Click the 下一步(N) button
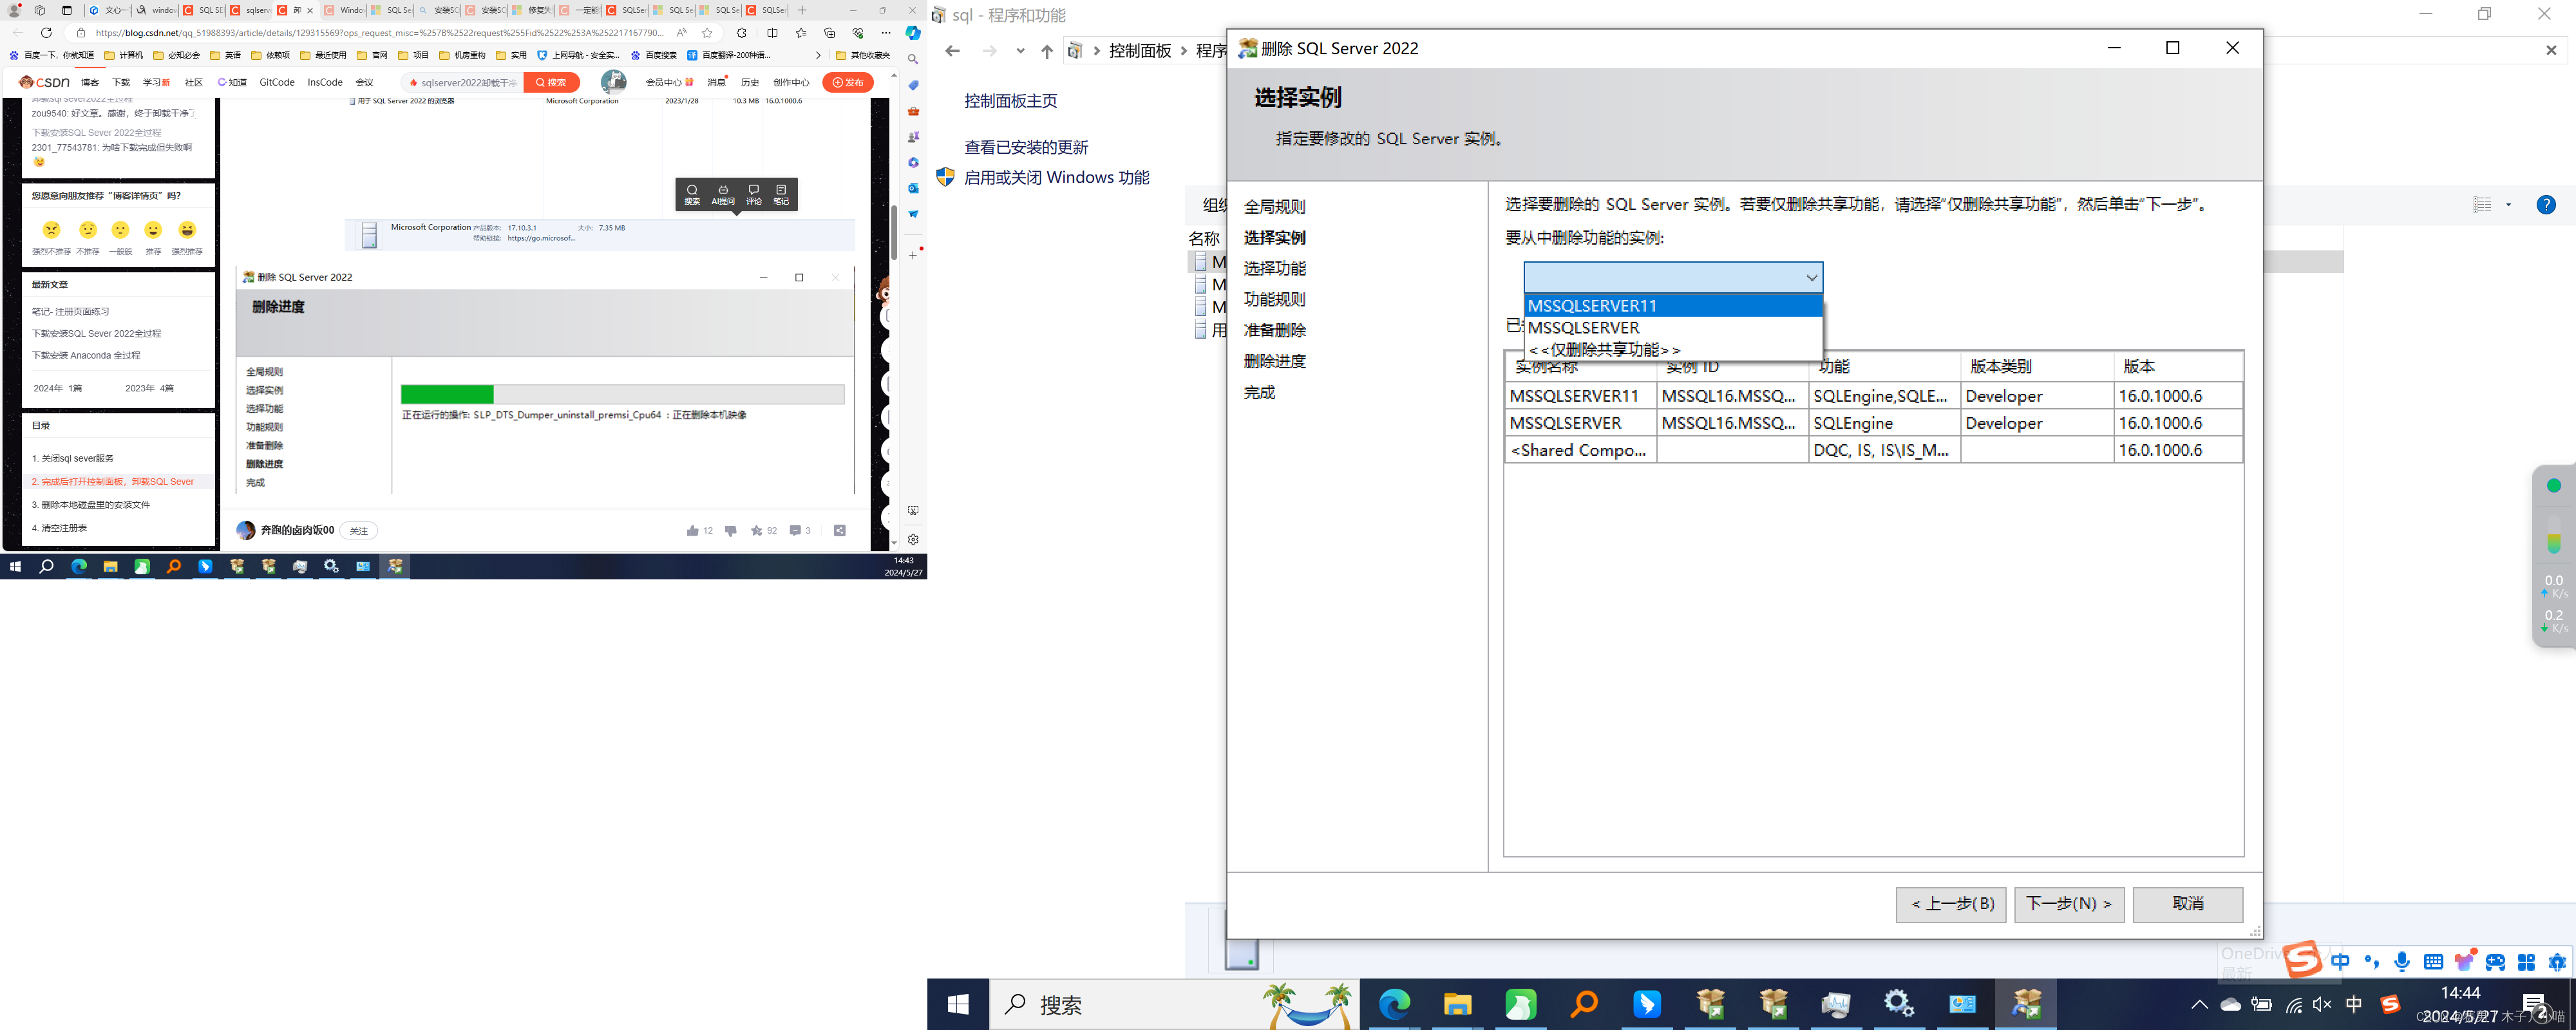 pos(2068,904)
